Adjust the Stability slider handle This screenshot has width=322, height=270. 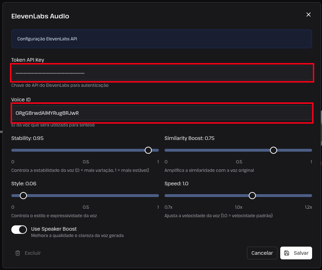[148, 150]
